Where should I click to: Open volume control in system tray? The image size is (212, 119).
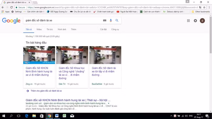tap(186, 116)
